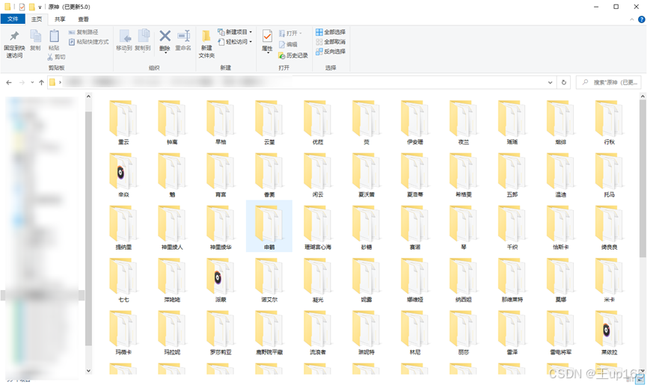Select the 珊瑚宫心海 folder
Image resolution: width=647 pixels, height=385 pixels.
[x=318, y=227]
